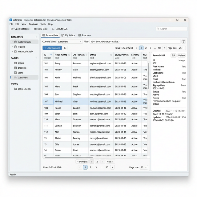Viewport: 197px width, 197px height.
Task: Click the horizontal scrollbar of the grid
Action: [x=69, y=157]
